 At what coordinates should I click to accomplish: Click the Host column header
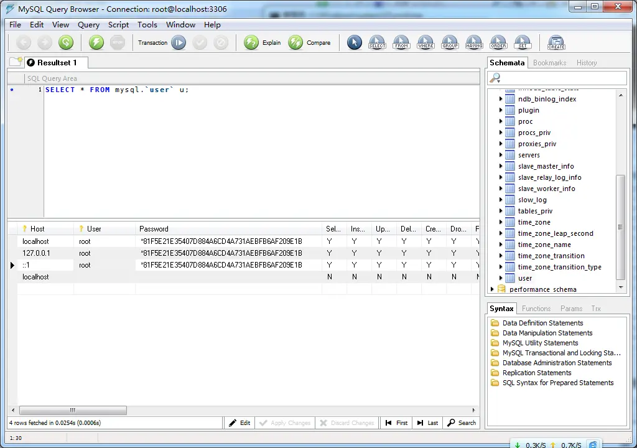[x=45, y=229]
